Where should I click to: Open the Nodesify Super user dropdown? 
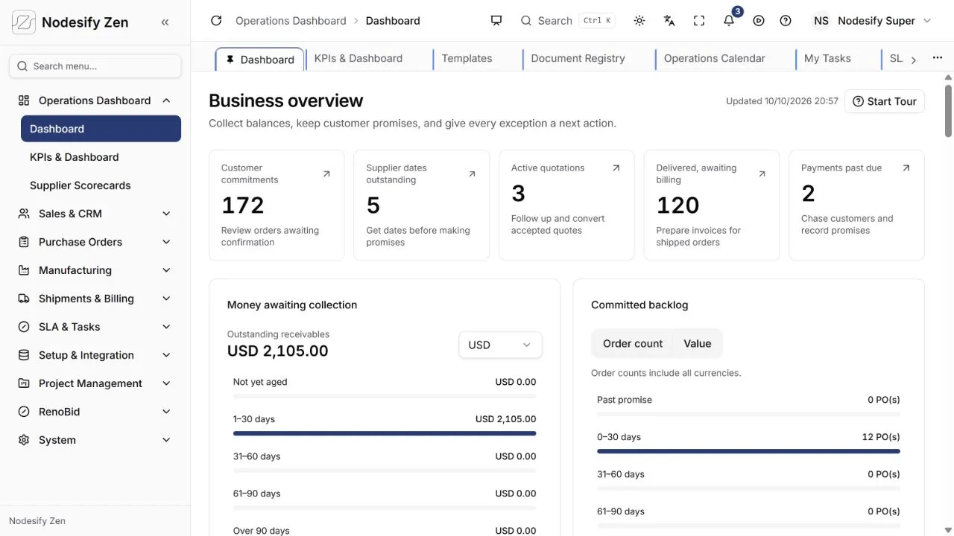click(872, 21)
